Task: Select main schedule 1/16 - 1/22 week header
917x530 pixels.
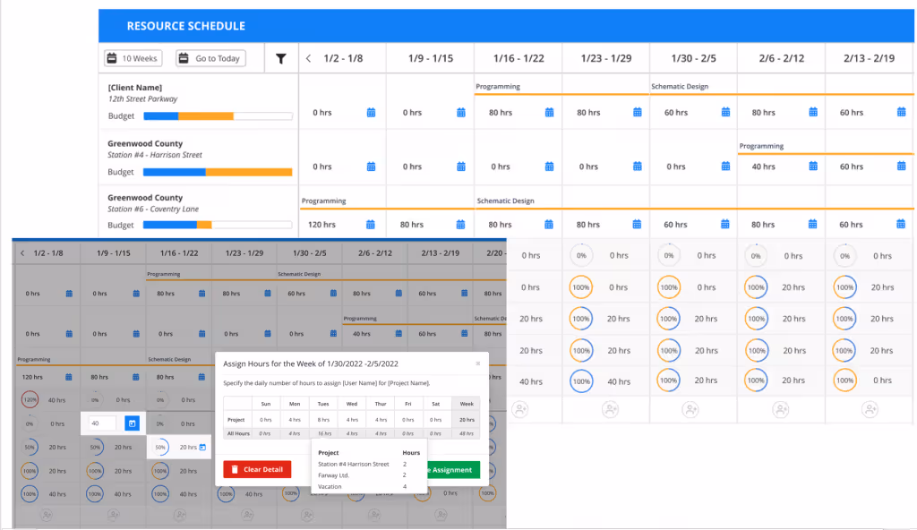Action: 518,58
